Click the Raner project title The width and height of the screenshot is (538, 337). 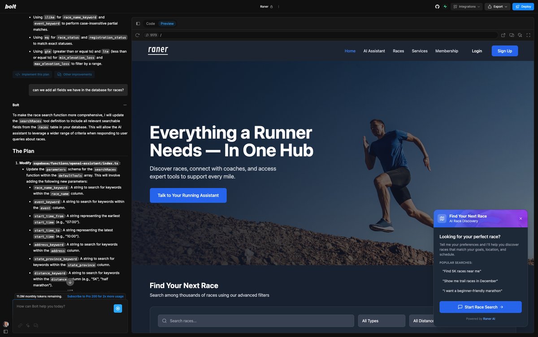tap(264, 7)
